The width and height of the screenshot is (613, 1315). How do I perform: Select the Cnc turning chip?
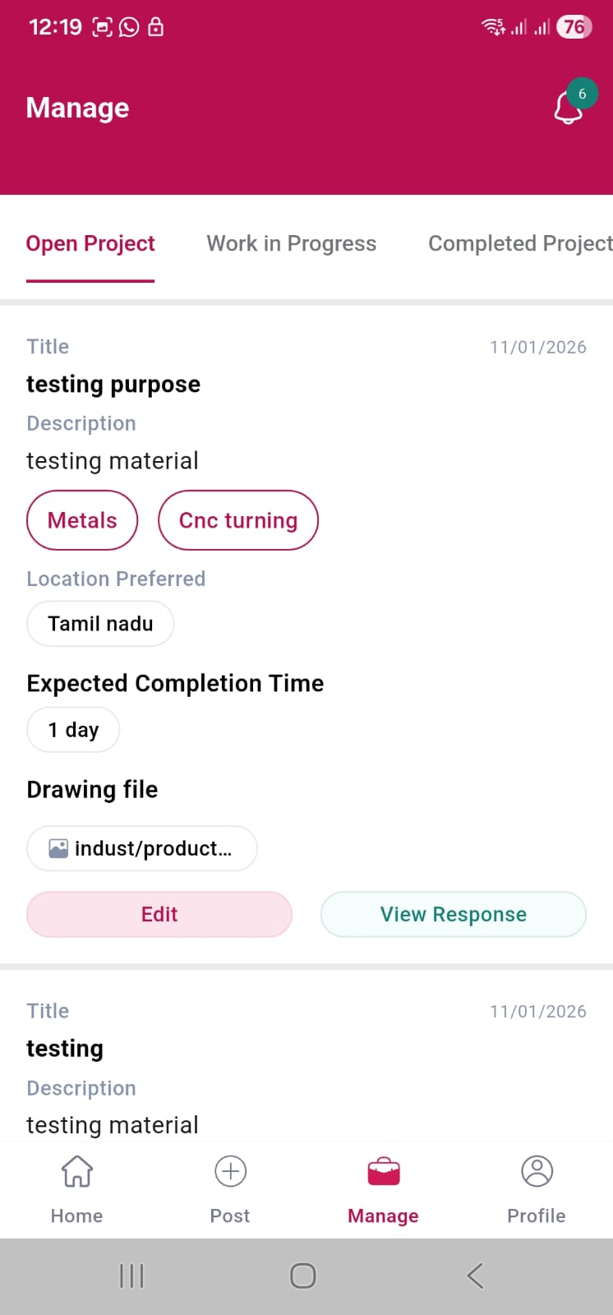(x=238, y=520)
